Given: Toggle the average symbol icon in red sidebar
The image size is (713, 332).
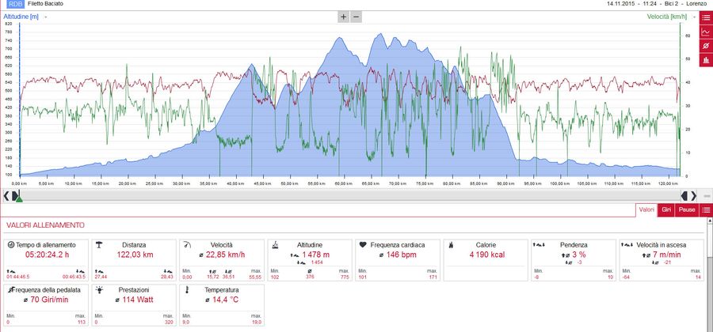Looking at the screenshot, I should 706,46.
